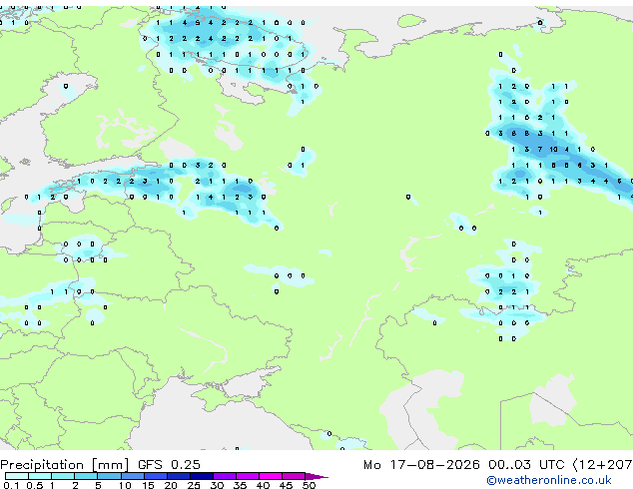This screenshot has height=489, width=633.
Task: Click the 'GFS 0.25' model label
Action: [169, 464]
